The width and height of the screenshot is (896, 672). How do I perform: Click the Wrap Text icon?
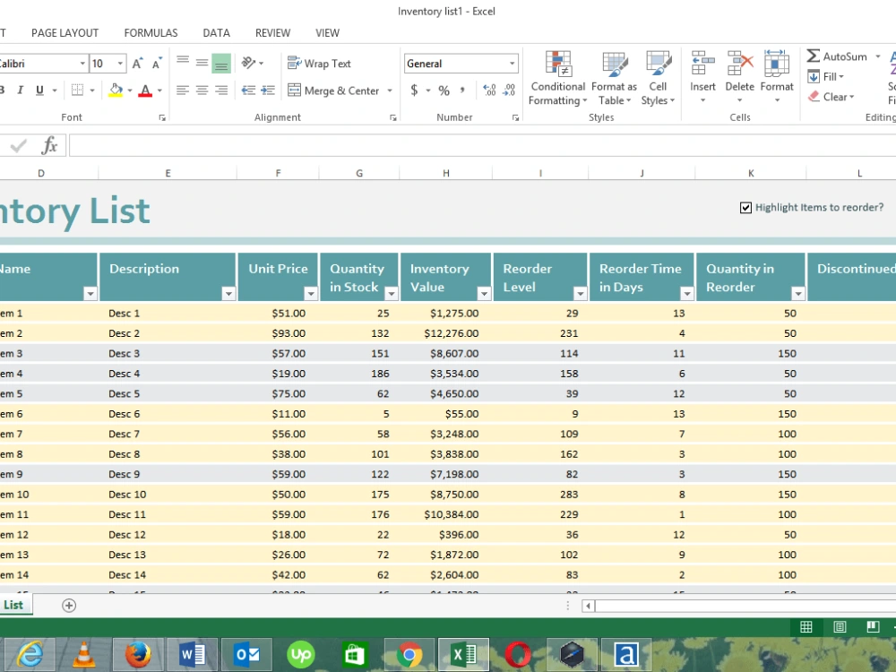click(x=294, y=63)
